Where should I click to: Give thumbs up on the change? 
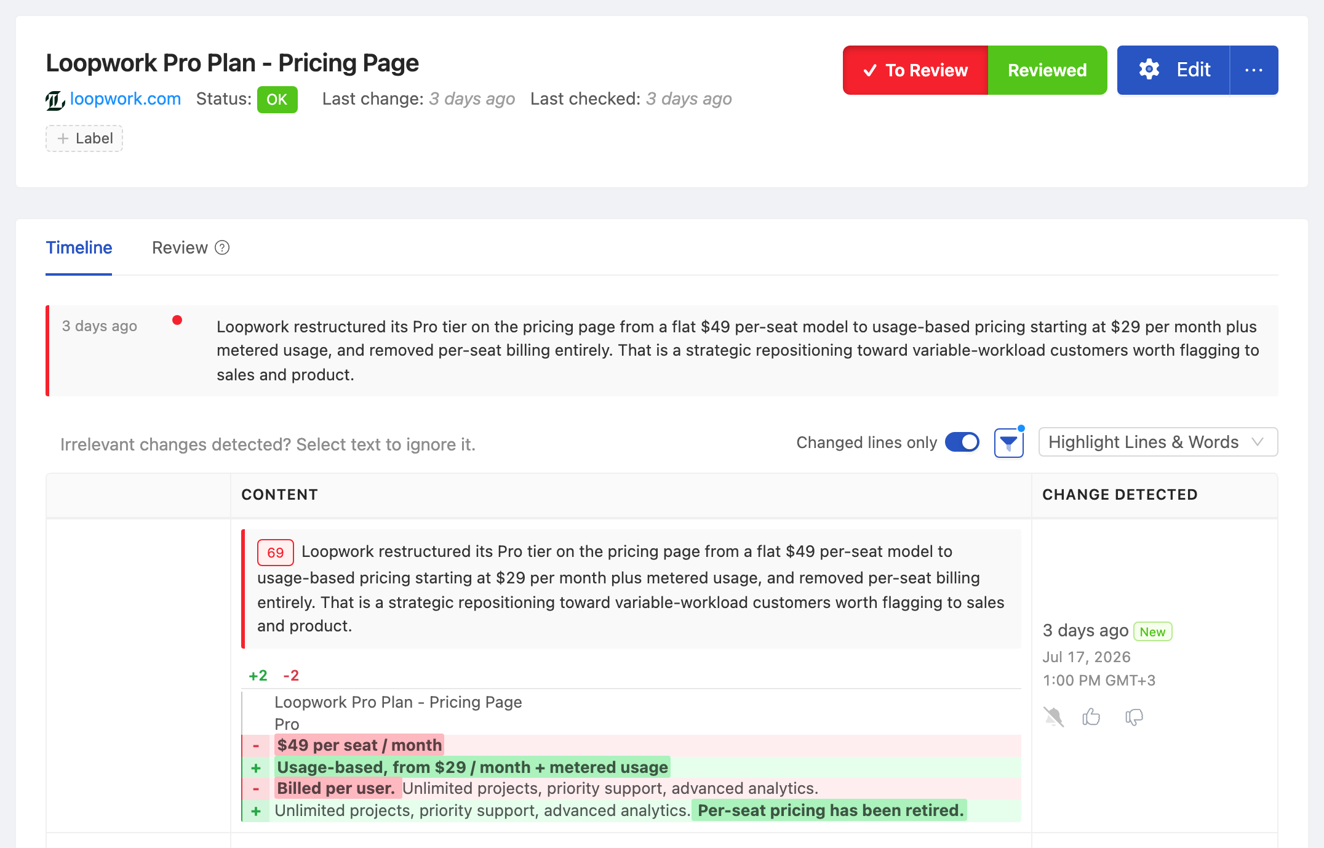coord(1091,717)
